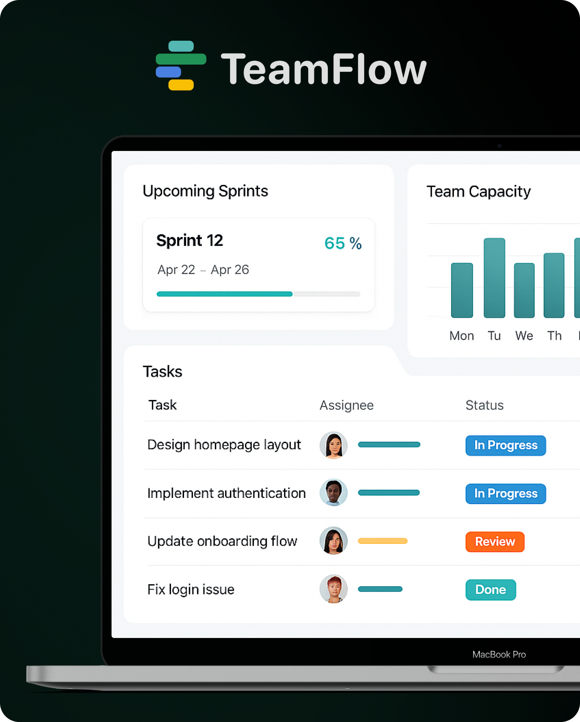Click assignee name bar for Implement authentication

[388, 493]
